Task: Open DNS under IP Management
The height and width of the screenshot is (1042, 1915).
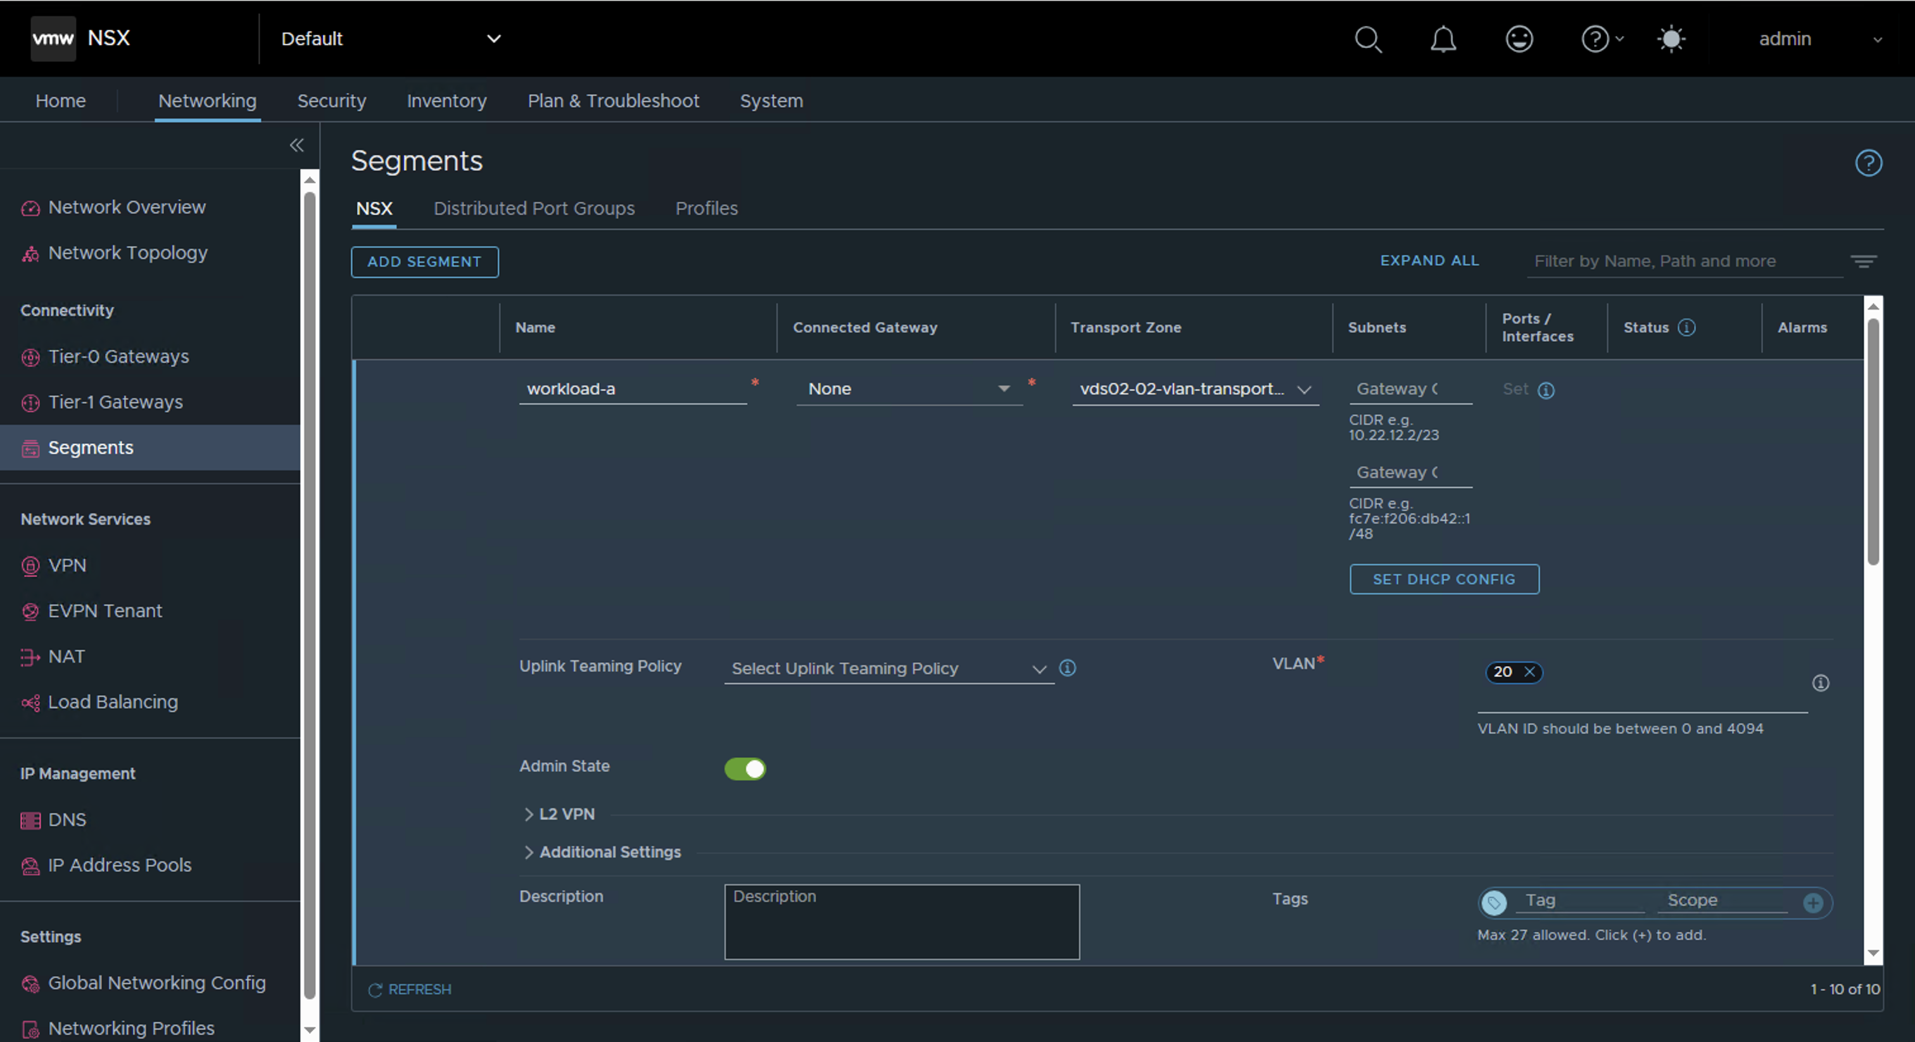Action: pos(67,819)
